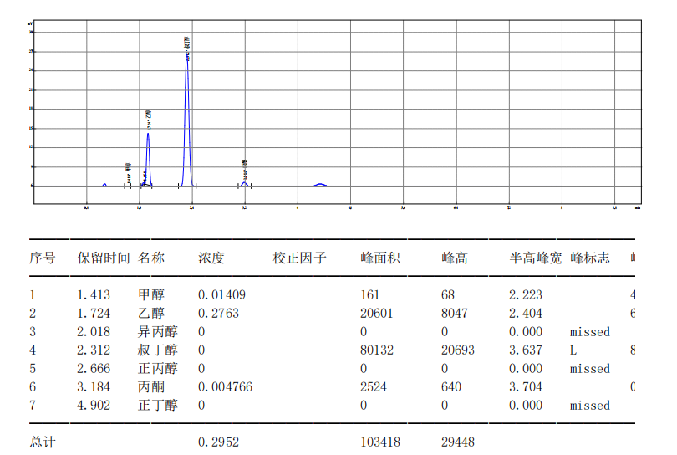The width and height of the screenshot is (677, 455).
Task: Click the missed flag in 正丙醇 row
Action: [x=590, y=369]
